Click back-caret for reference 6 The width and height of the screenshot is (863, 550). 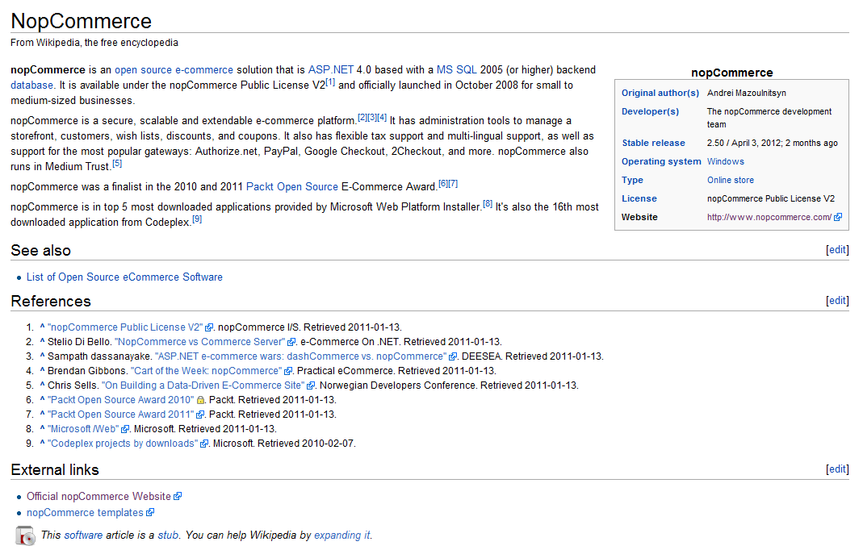click(x=42, y=399)
